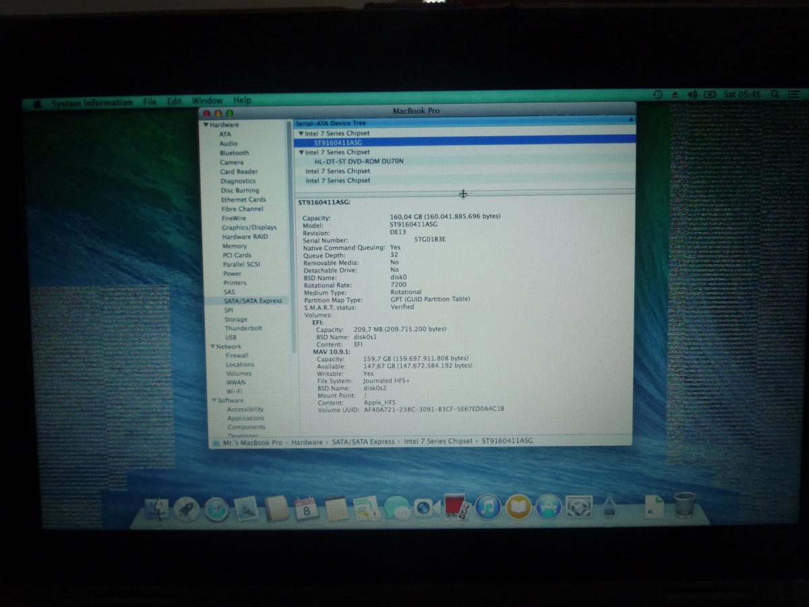The height and width of the screenshot is (607, 809).
Task: Click Intel 7 Series Chipset in path bar
Action: (x=438, y=441)
